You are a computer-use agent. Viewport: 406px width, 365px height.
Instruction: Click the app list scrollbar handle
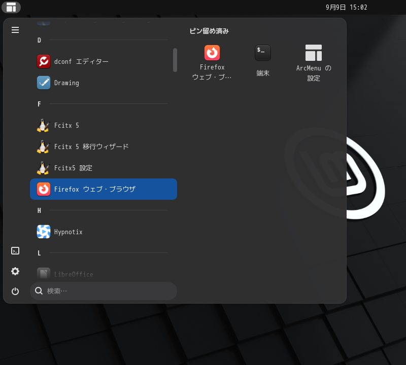click(x=175, y=60)
